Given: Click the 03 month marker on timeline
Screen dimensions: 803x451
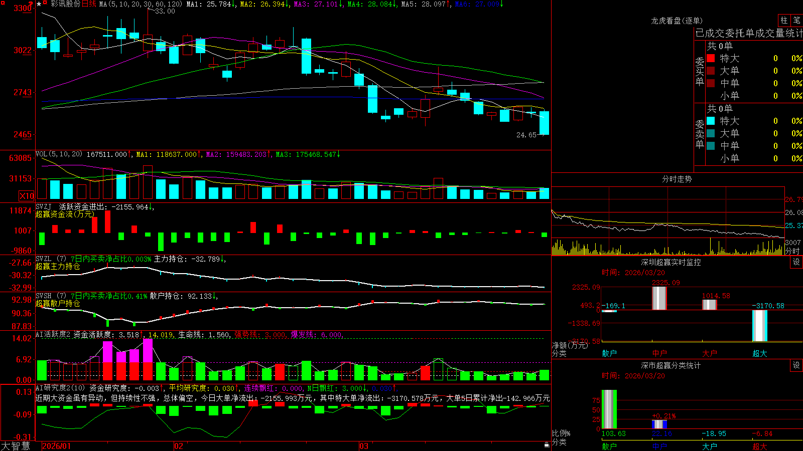Looking at the screenshot, I should pyautogui.click(x=364, y=446).
